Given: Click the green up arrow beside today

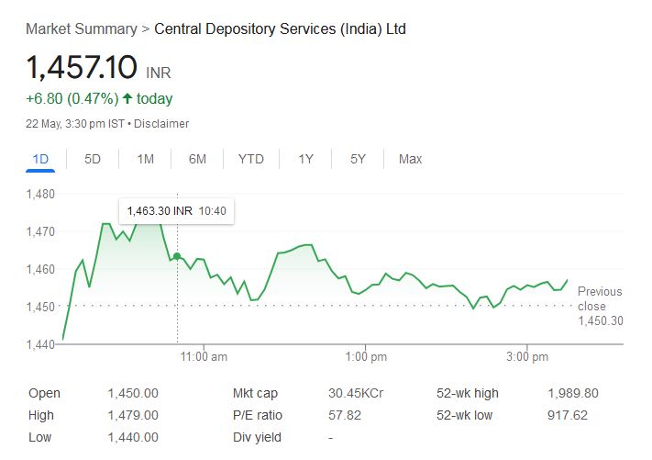Looking at the screenshot, I should click(127, 98).
